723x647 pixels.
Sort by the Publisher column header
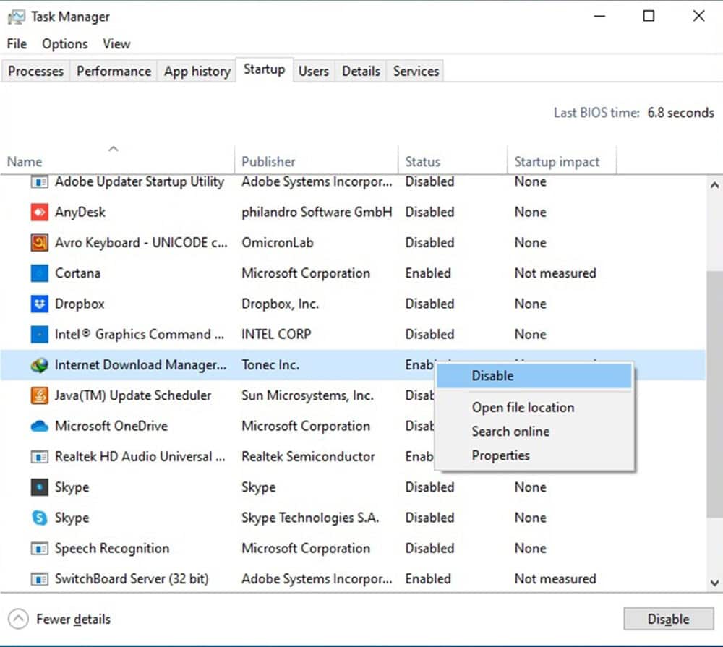(317, 160)
